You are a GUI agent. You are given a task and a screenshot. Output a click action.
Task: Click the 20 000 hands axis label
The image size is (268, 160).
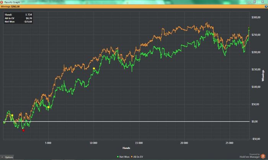[184, 143]
